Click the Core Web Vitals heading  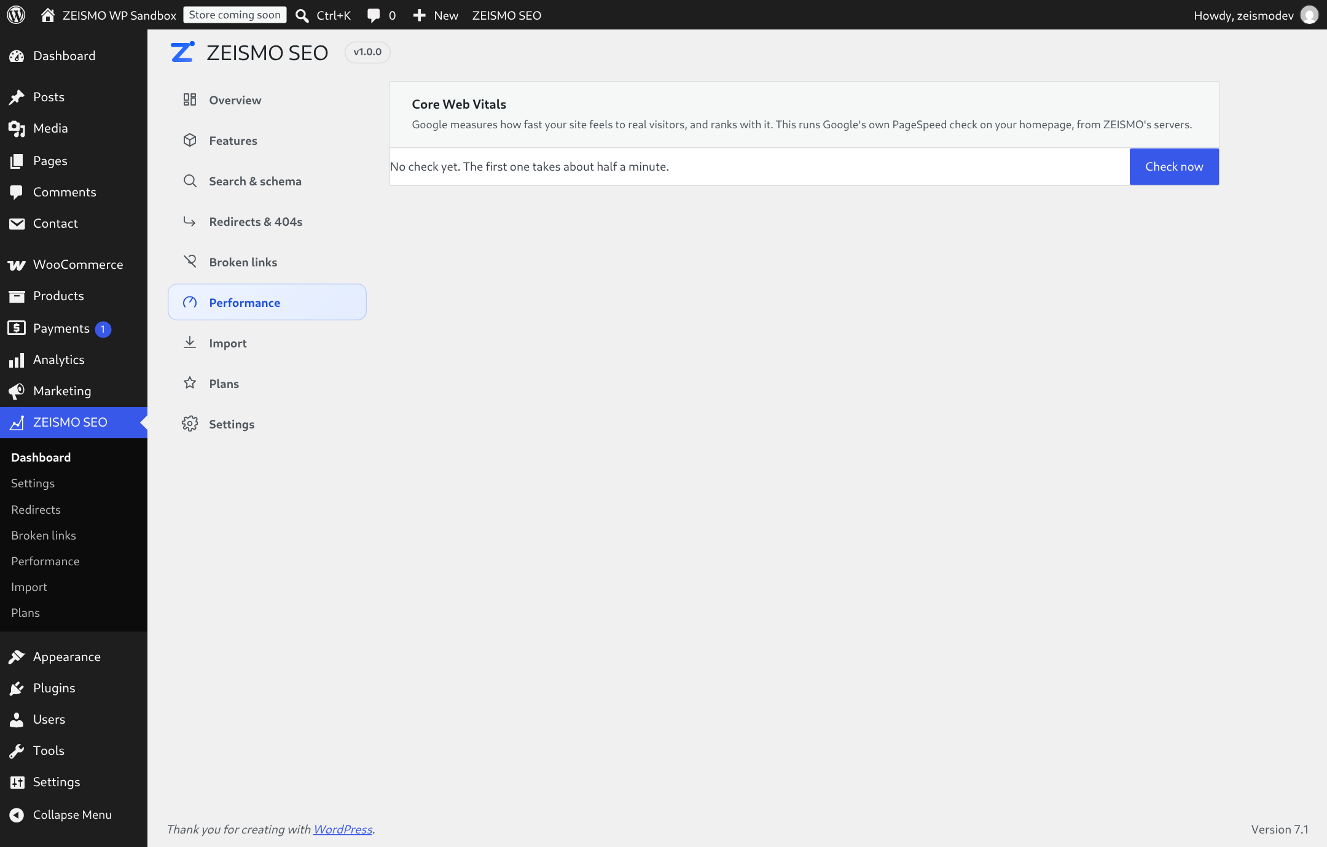pyautogui.click(x=459, y=104)
